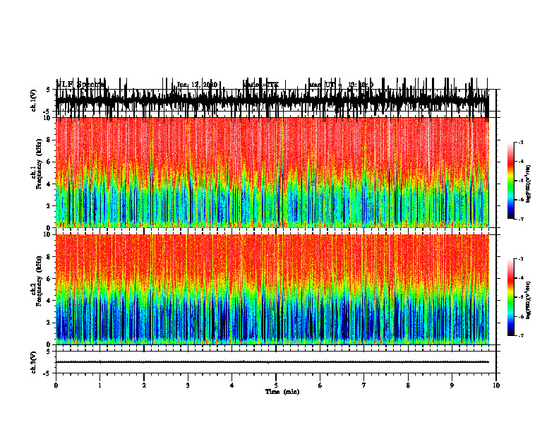
Task: Click the '-7' tick on ch.2 colorbar
Action: [520, 336]
